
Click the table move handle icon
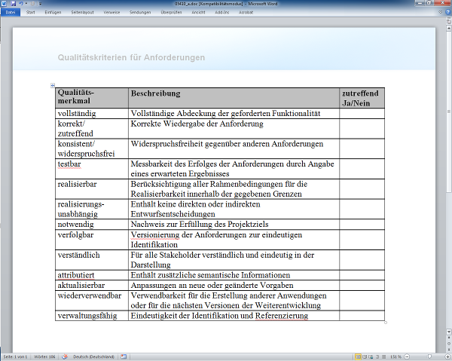coord(52,85)
